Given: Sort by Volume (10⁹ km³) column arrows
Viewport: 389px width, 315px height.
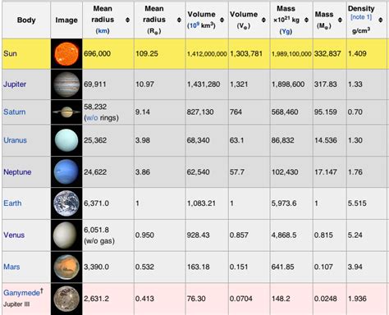Looking at the screenshot, I should pyautogui.click(x=222, y=20).
